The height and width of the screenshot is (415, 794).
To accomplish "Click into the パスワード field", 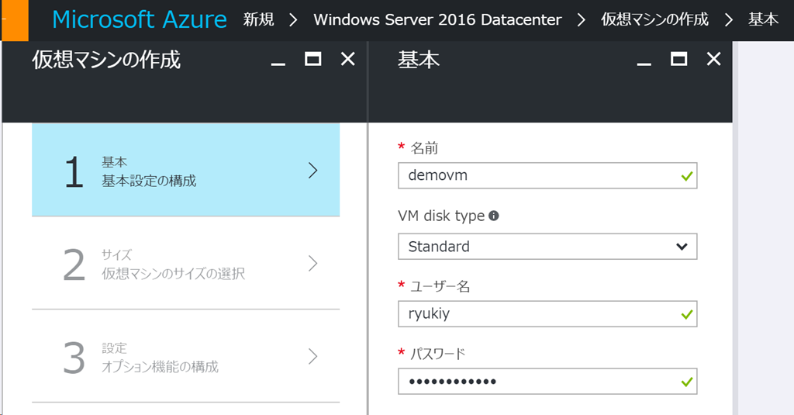I will point(547,381).
